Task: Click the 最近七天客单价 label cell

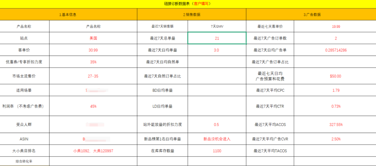Action: pos(270,26)
